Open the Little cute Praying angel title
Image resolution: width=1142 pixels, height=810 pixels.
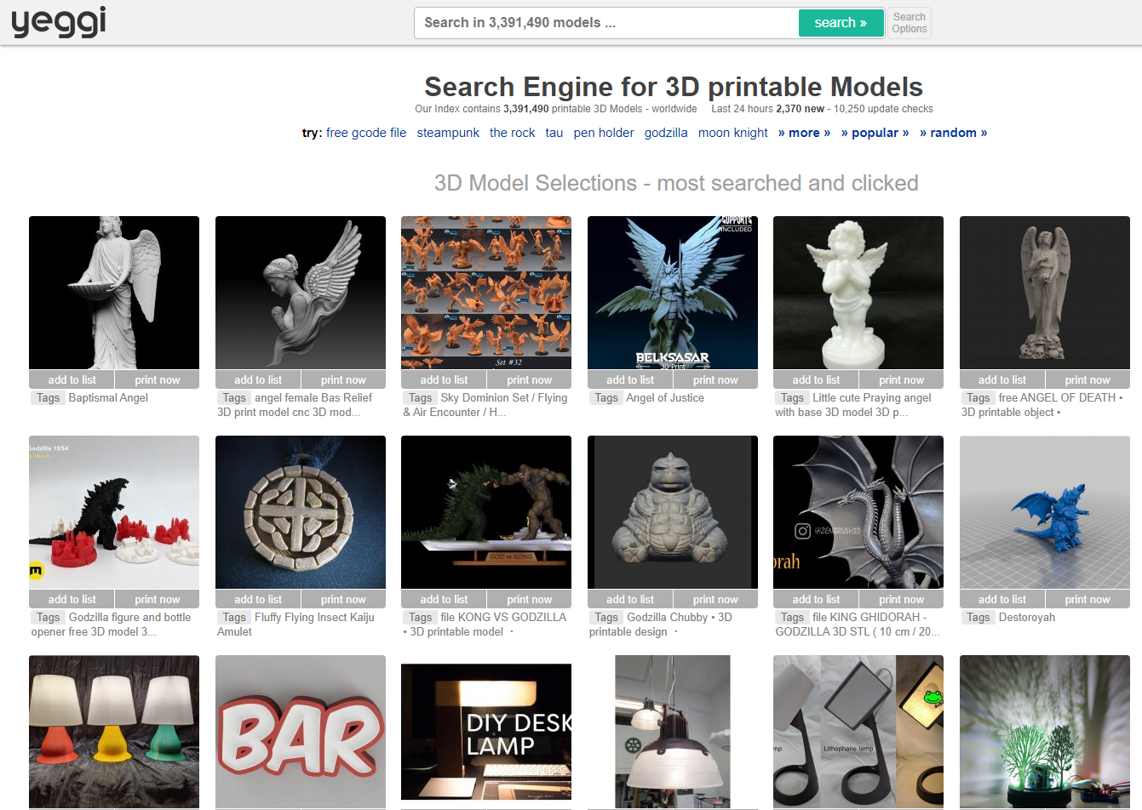(x=871, y=398)
